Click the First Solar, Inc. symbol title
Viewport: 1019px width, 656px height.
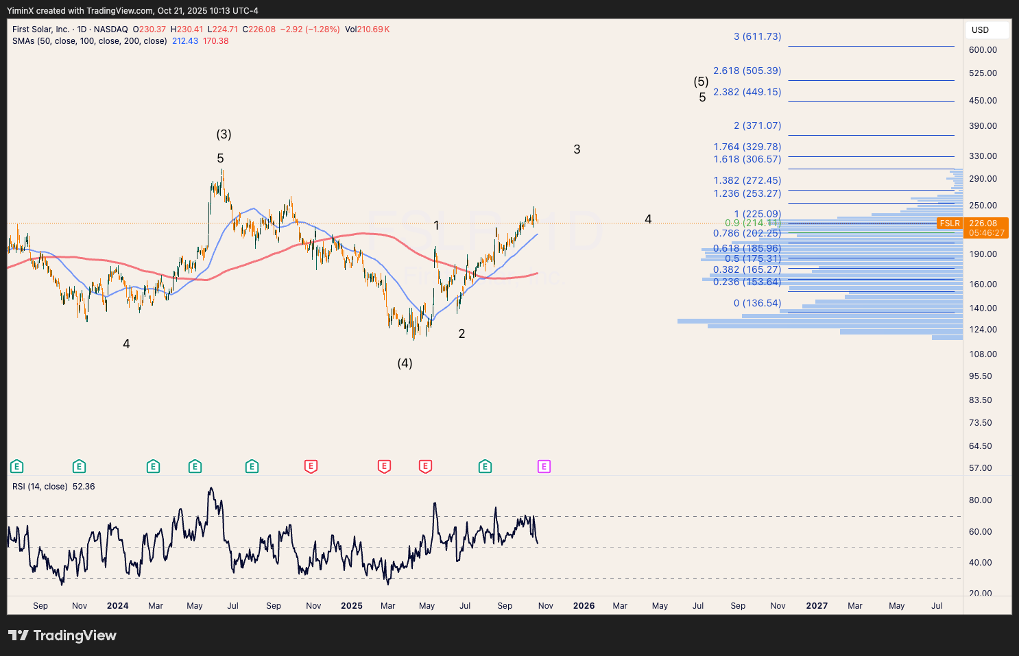click(x=40, y=29)
